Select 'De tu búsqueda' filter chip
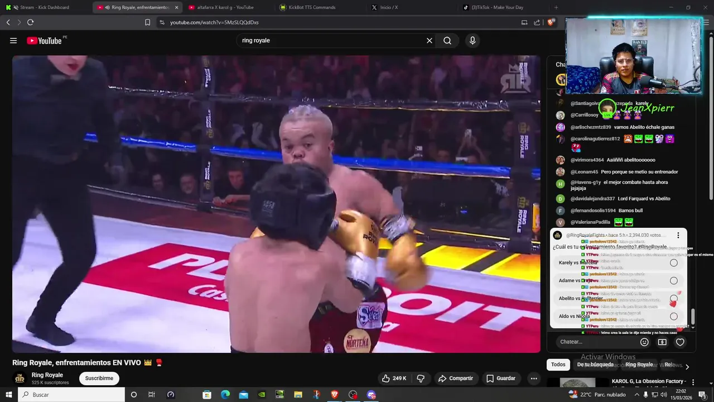 595,365
